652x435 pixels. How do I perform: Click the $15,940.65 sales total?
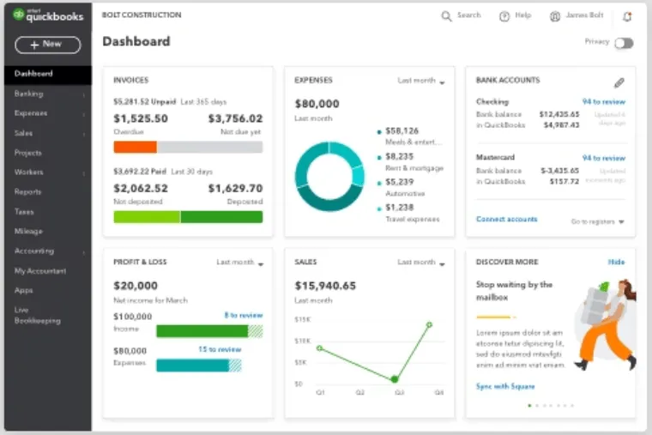(x=325, y=286)
